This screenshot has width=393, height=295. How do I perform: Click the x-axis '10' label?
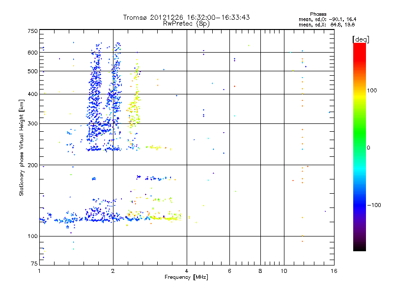click(284, 271)
